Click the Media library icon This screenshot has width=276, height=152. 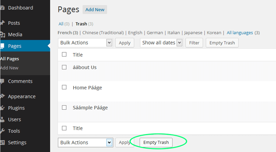click(2, 35)
